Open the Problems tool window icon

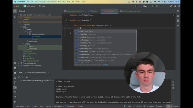coord(15,97)
